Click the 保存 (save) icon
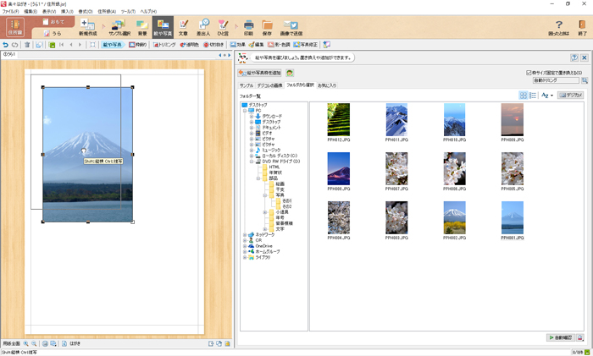This screenshot has height=356, width=593. 267,26
